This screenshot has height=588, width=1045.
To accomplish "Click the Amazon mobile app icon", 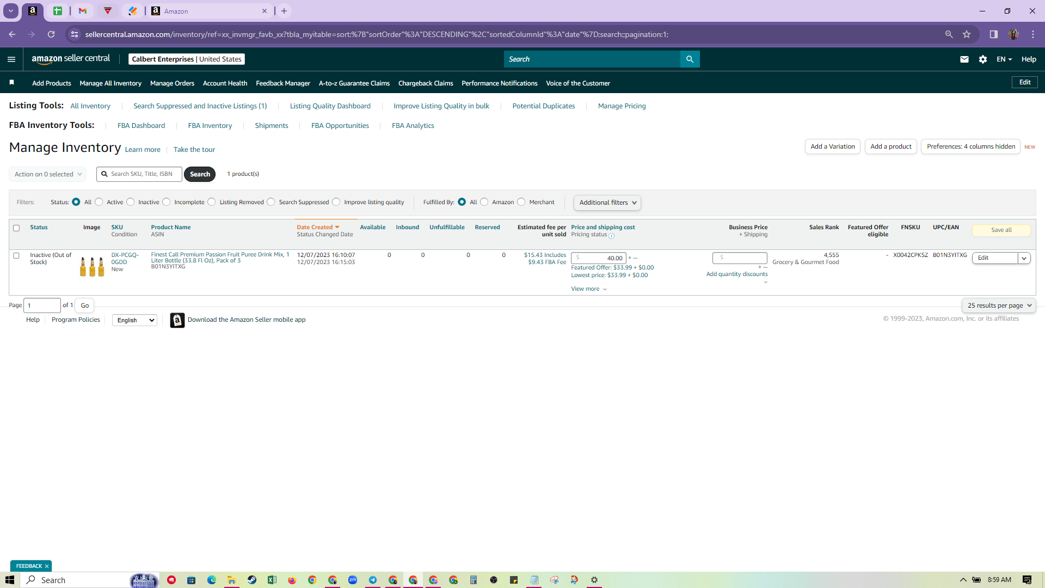I will tap(177, 320).
